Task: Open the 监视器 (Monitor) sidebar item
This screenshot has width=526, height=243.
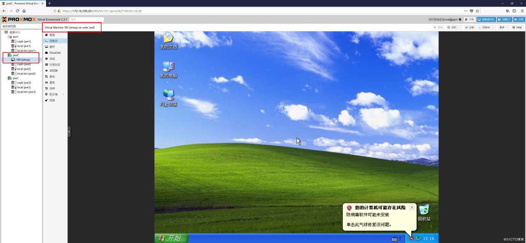Action: coord(53,70)
